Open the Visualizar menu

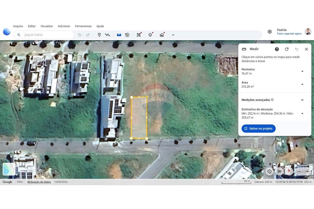point(46,26)
